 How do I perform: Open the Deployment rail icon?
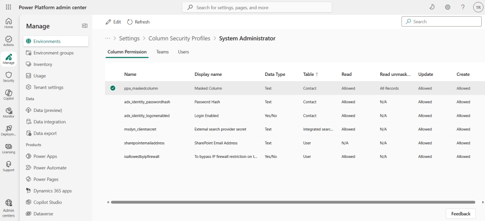9,131
